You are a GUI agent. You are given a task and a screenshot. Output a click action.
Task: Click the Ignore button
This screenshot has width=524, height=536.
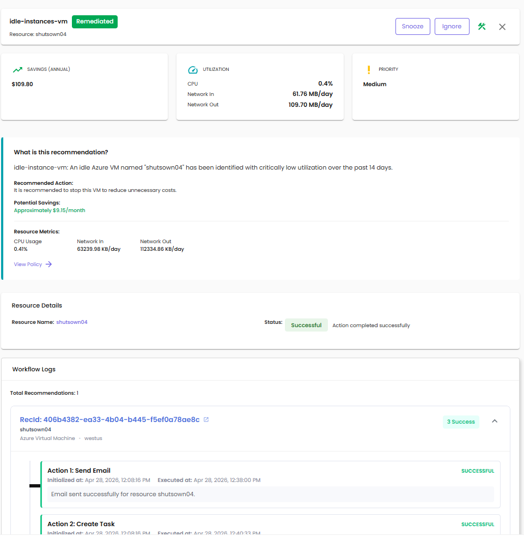point(452,26)
